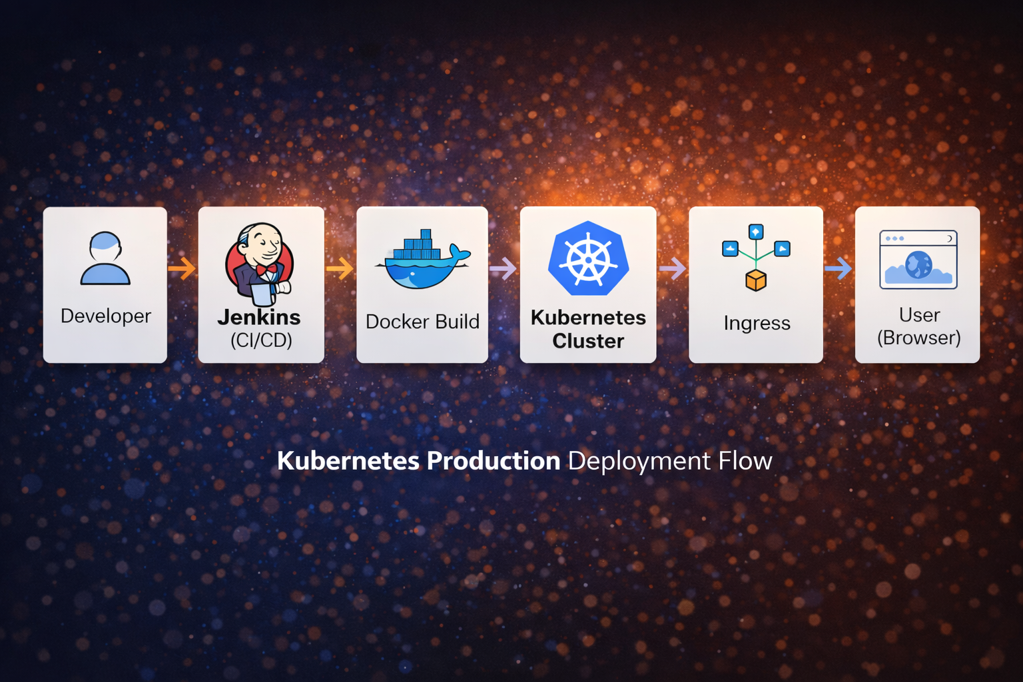Click the orange arrow between Developer and Jenkins
Image resolution: width=1023 pixels, height=682 pixels.
[182, 268]
